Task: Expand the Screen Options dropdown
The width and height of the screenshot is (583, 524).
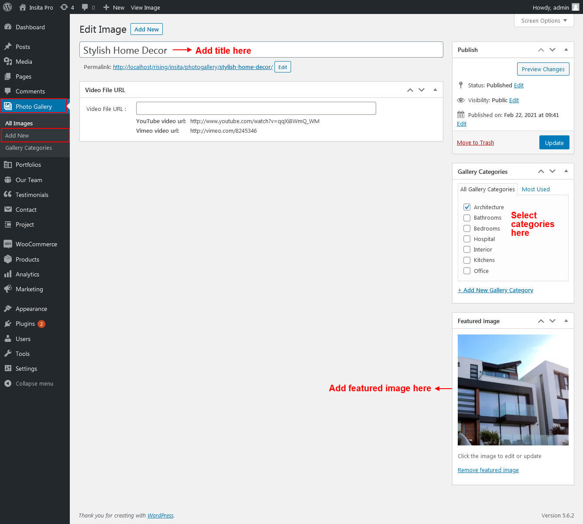Action: (544, 21)
